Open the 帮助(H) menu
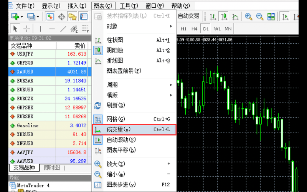This screenshot has width=307, height=192. pos(181,6)
